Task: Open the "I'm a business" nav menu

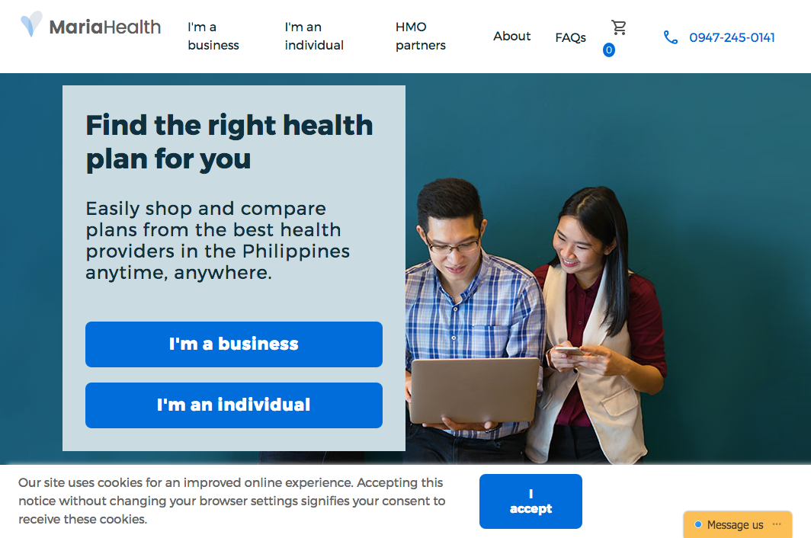Action: [213, 37]
